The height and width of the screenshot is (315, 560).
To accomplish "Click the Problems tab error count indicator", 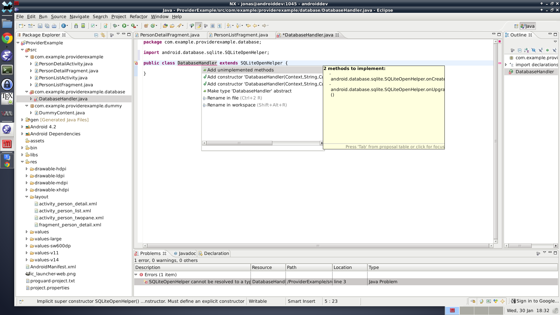I will (x=166, y=260).
